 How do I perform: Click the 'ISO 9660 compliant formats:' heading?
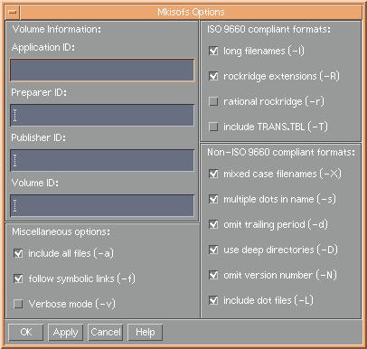click(x=268, y=30)
